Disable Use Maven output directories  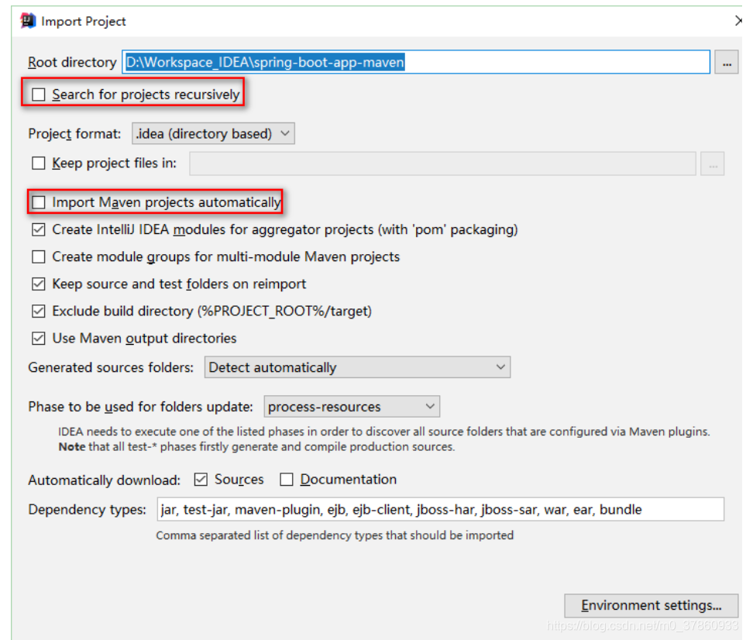(39, 339)
